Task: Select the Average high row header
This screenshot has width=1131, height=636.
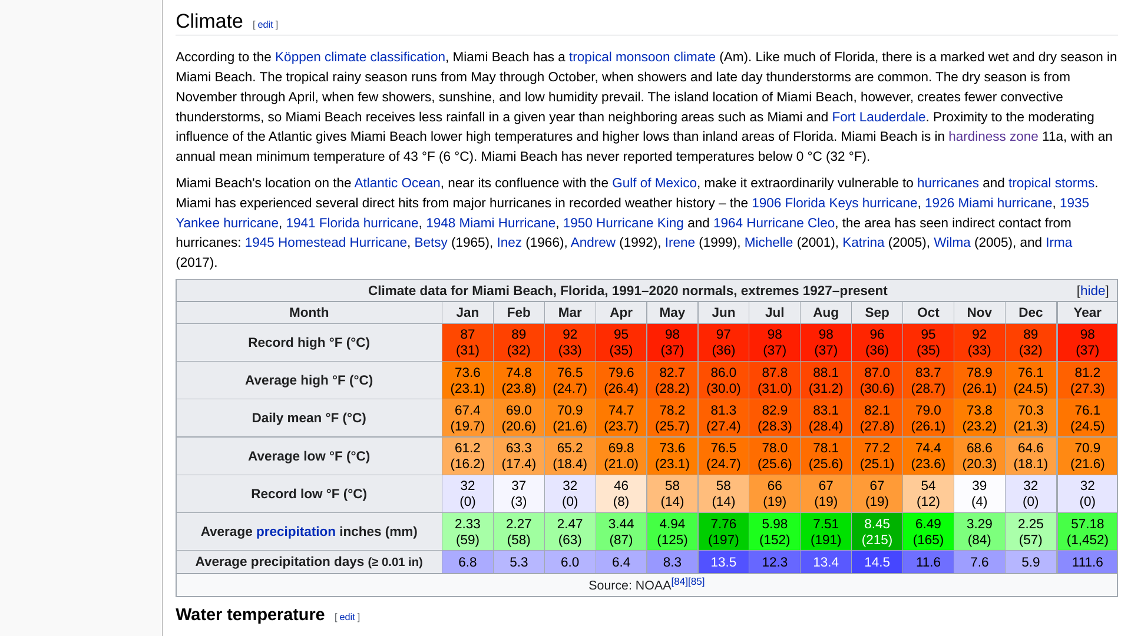Action: 309,380
